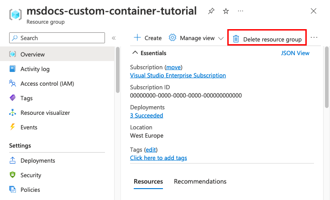Click the Tags sidebar icon
330x200 pixels.
[13, 98]
